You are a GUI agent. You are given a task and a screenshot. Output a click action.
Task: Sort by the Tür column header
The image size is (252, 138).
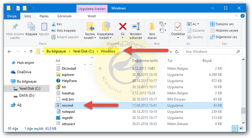(x=170, y=61)
